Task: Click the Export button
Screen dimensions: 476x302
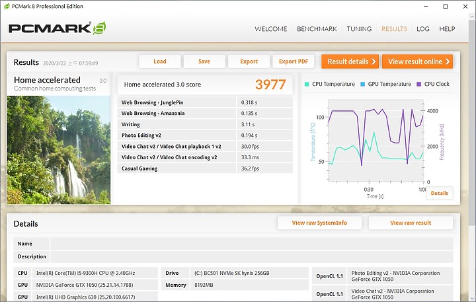Action: [x=249, y=61]
